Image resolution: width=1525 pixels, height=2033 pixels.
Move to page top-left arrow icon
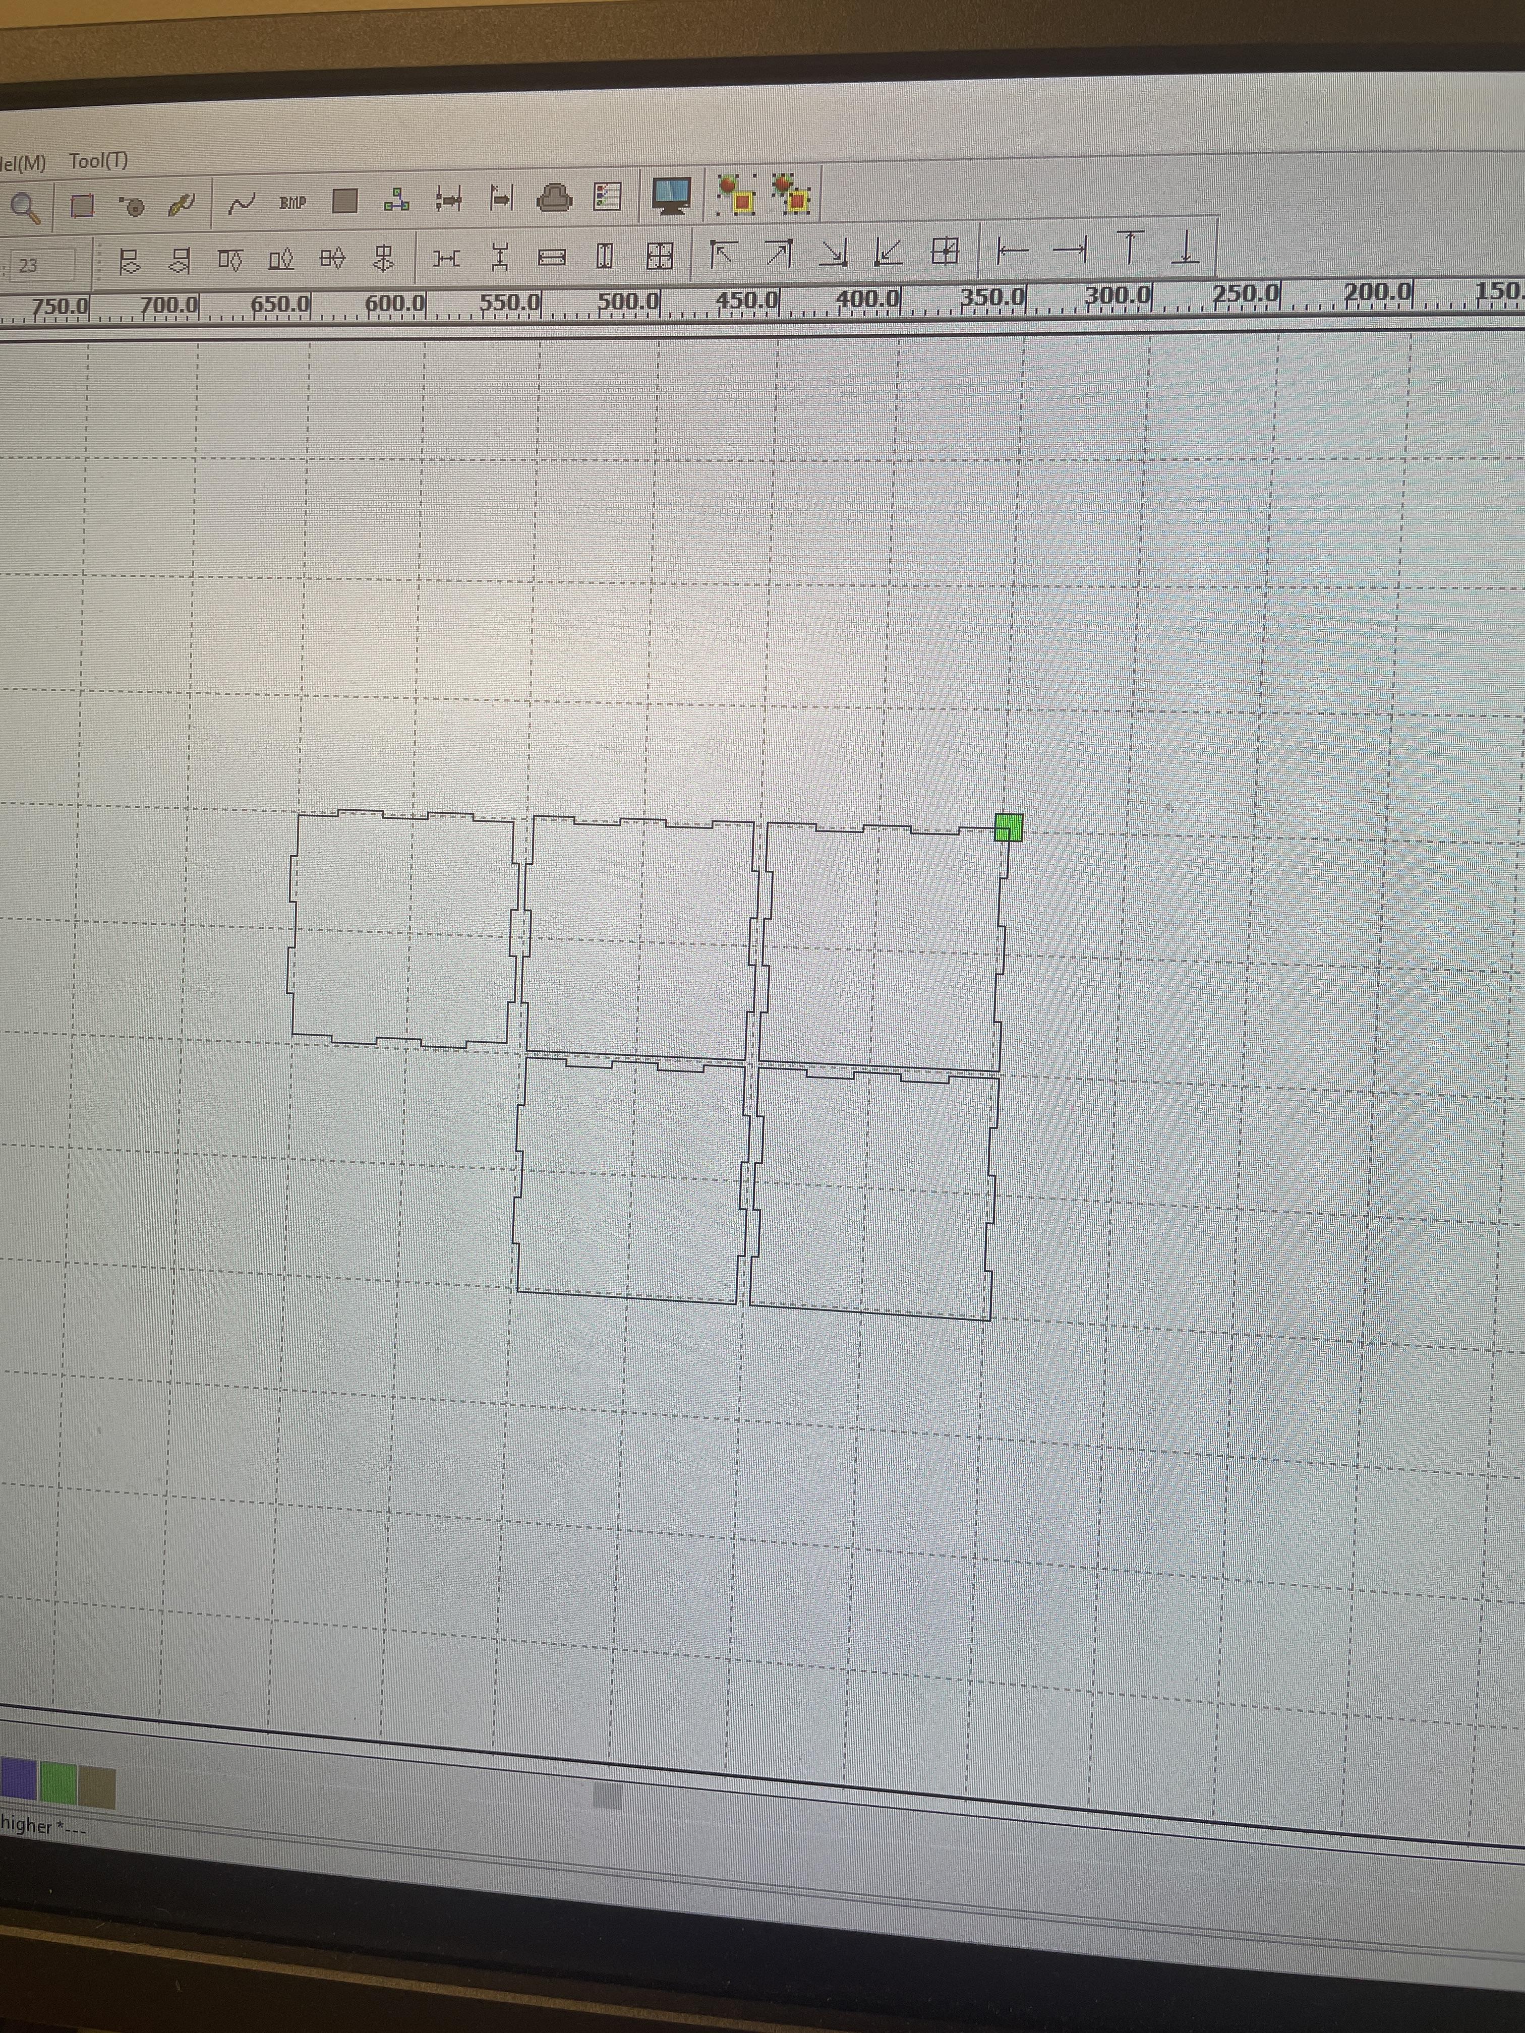pos(724,255)
